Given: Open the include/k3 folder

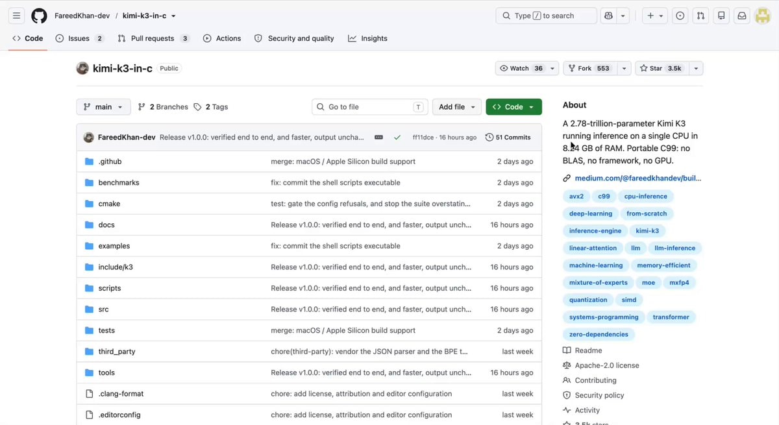Looking at the screenshot, I should click(116, 267).
